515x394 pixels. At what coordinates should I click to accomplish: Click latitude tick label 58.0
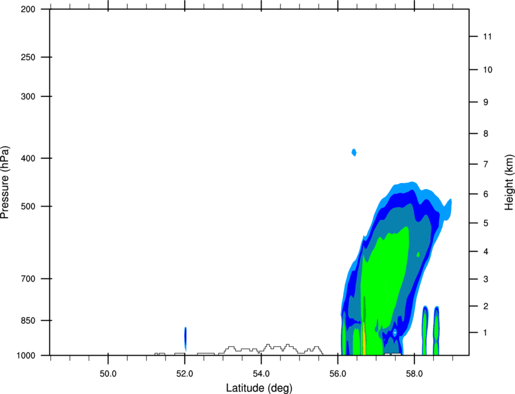pos(414,374)
